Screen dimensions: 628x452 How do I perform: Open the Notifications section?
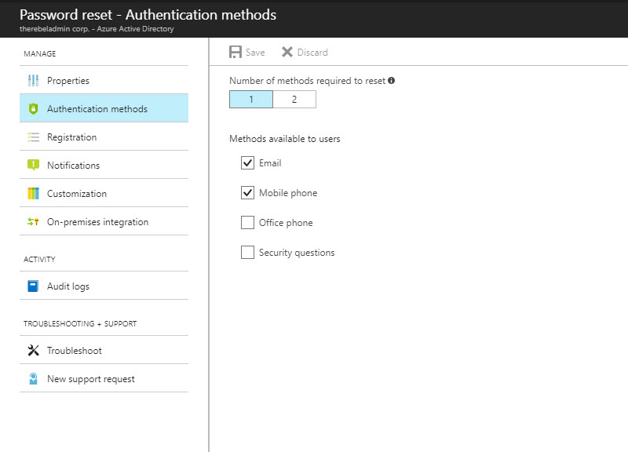[x=104, y=165]
